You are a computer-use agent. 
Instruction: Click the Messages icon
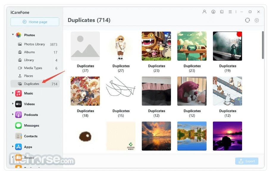coord(18,125)
